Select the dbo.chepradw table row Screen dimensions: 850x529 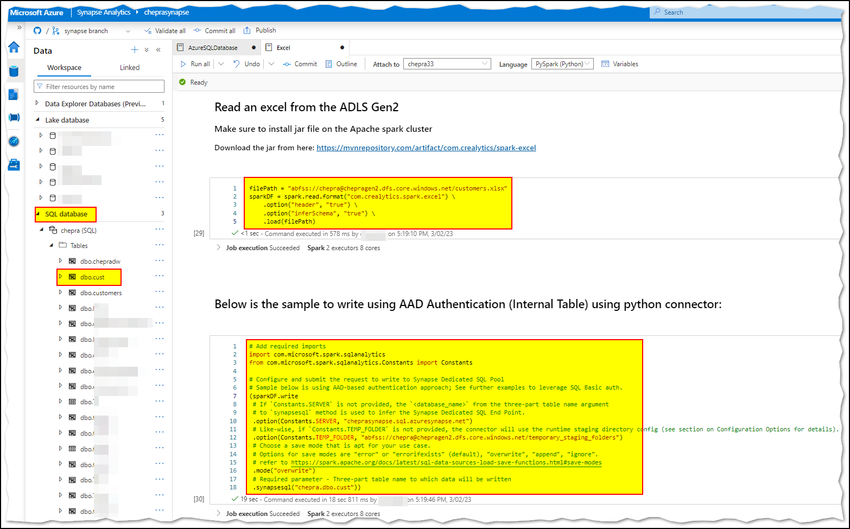coord(100,262)
